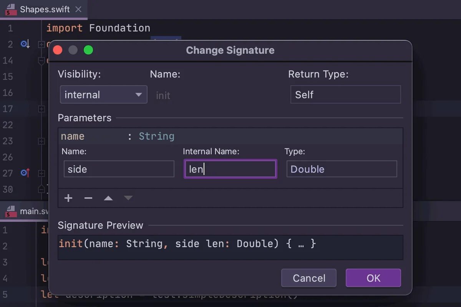Click the Return Type field containing Self

pos(345,95)
